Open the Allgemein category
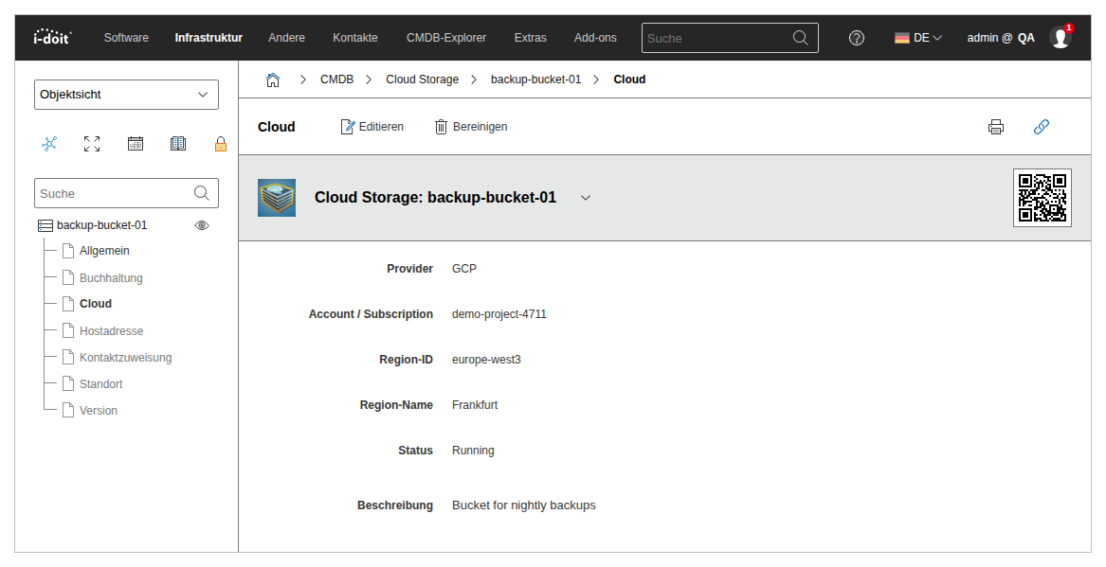The width and height of the screenshot is (1106, 567). click(x=104, y=251)
